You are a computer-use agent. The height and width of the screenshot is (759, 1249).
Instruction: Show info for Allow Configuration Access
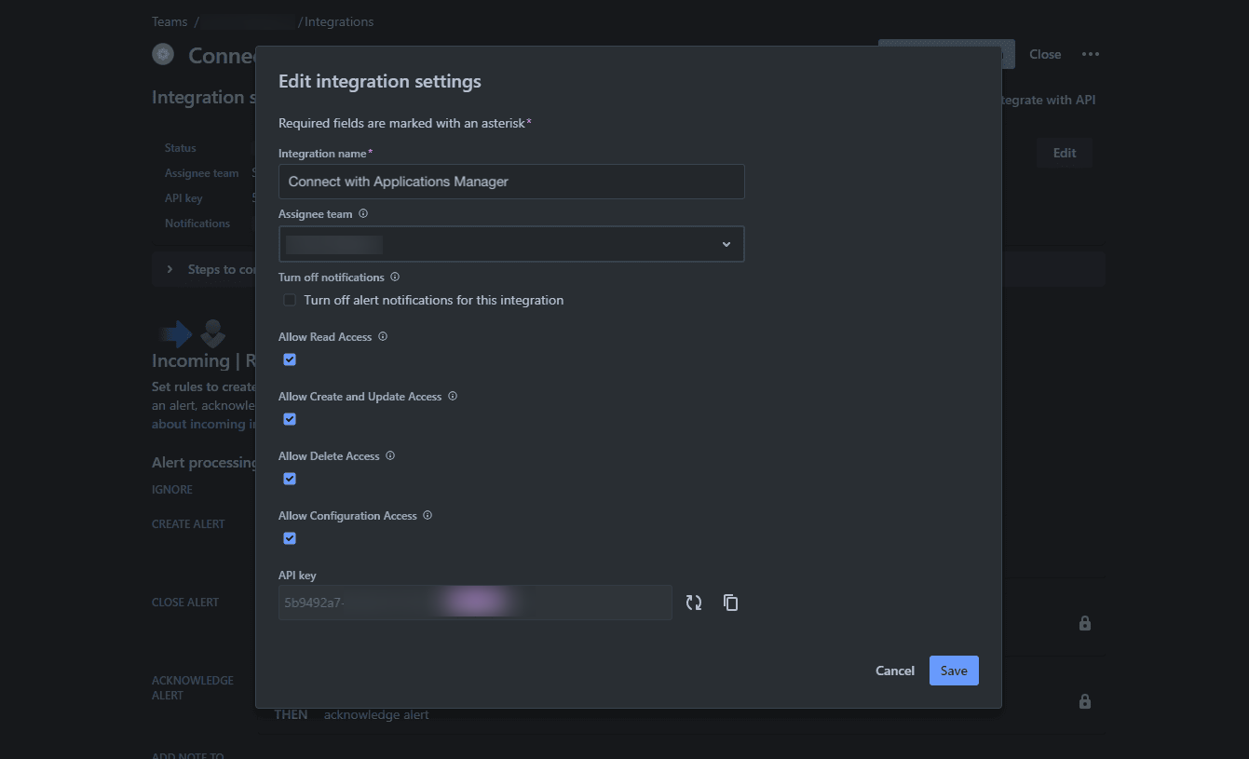point(428,515)
